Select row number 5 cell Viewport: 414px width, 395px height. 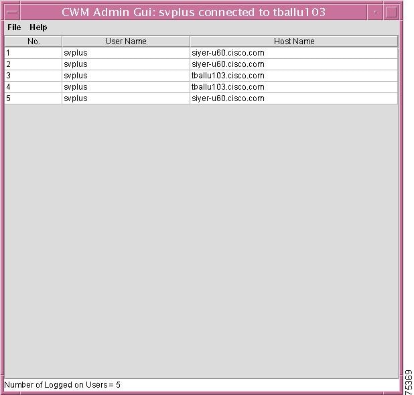pyautogui.click(x=33, y=98)
